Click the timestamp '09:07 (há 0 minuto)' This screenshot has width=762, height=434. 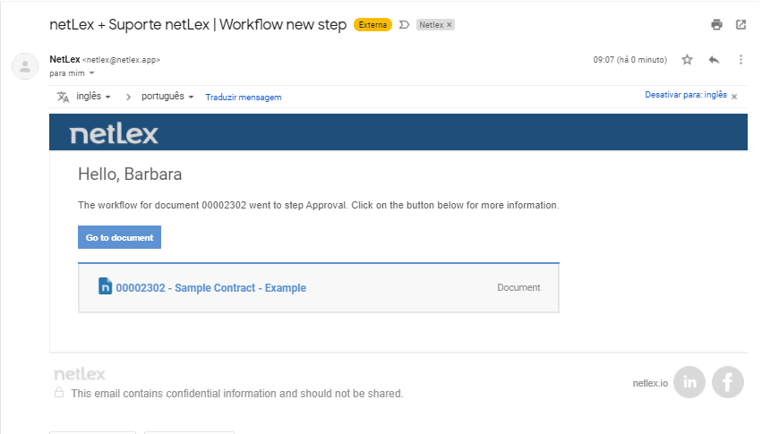[x=629, y=60]
